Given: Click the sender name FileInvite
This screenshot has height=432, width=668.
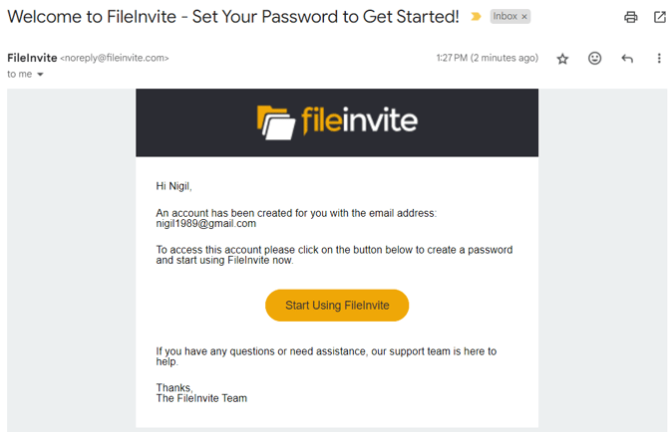Looking at the screenshot, I should pos(32,58).
